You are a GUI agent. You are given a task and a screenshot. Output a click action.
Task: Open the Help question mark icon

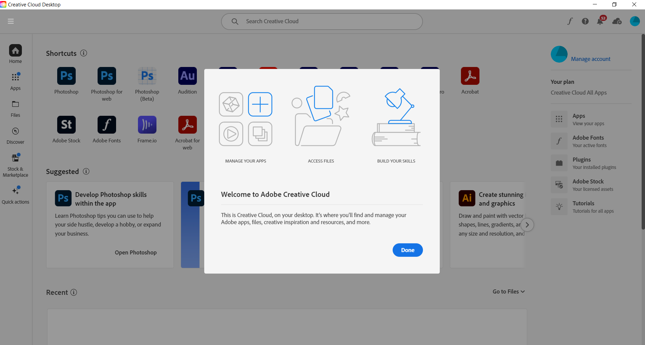[585, 21]
